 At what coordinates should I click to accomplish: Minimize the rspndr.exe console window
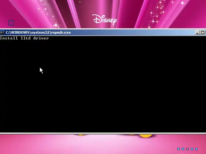coord(197,32)
